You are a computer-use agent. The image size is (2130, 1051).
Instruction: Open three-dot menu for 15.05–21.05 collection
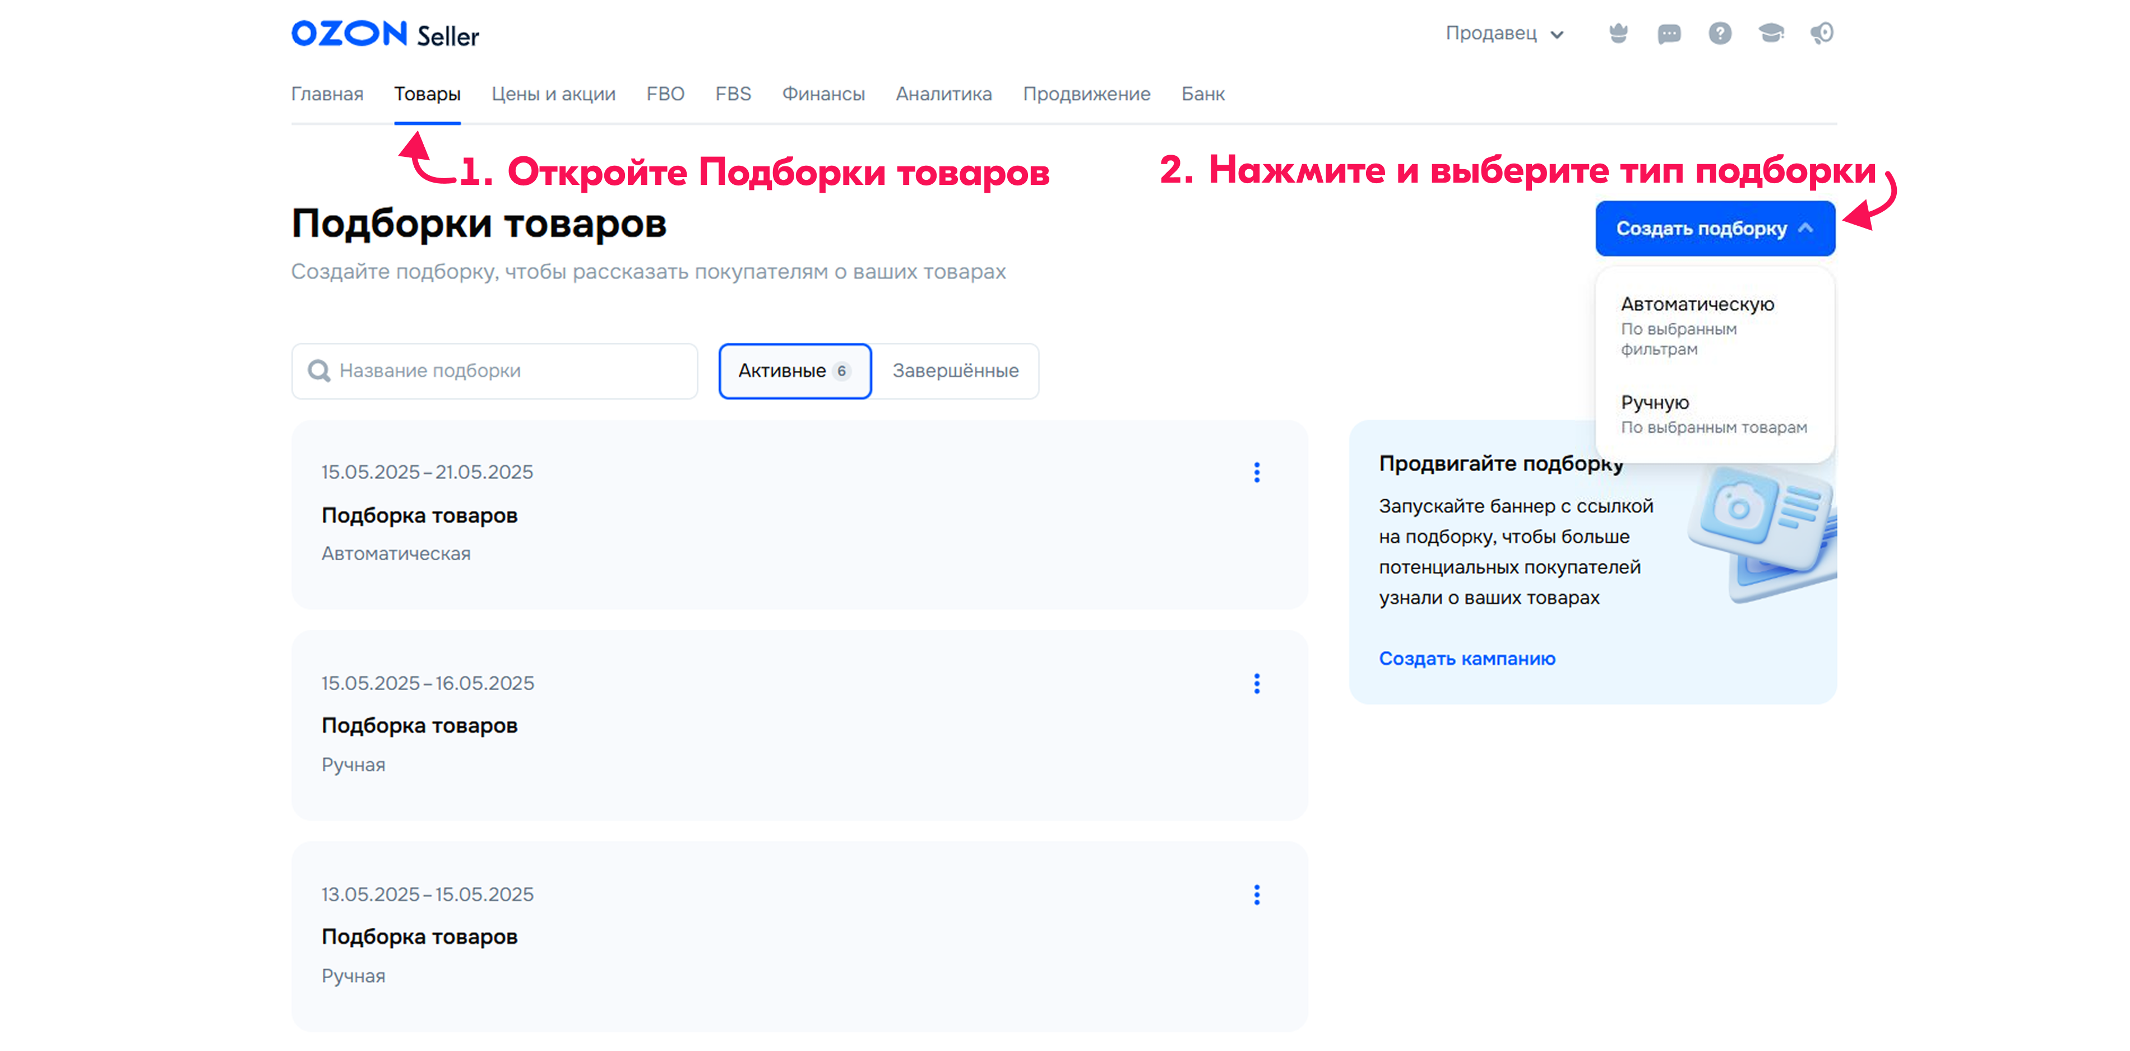tap(1256, 473)
